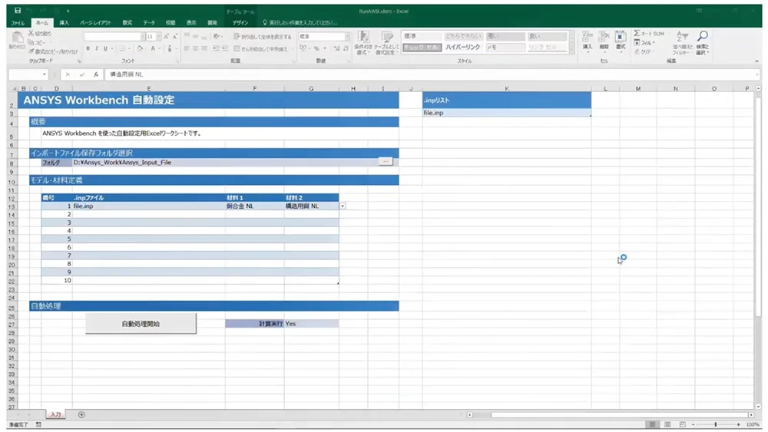The height and width of the screenshot is (432, 768).
Task: Toggle bold formatting
Action: pos(88,48)
